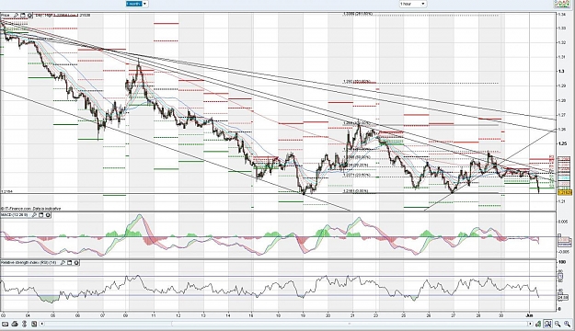Click the left scroll arrow of time scrollbar
Screen dimensions: 575x331
(42, 324)
